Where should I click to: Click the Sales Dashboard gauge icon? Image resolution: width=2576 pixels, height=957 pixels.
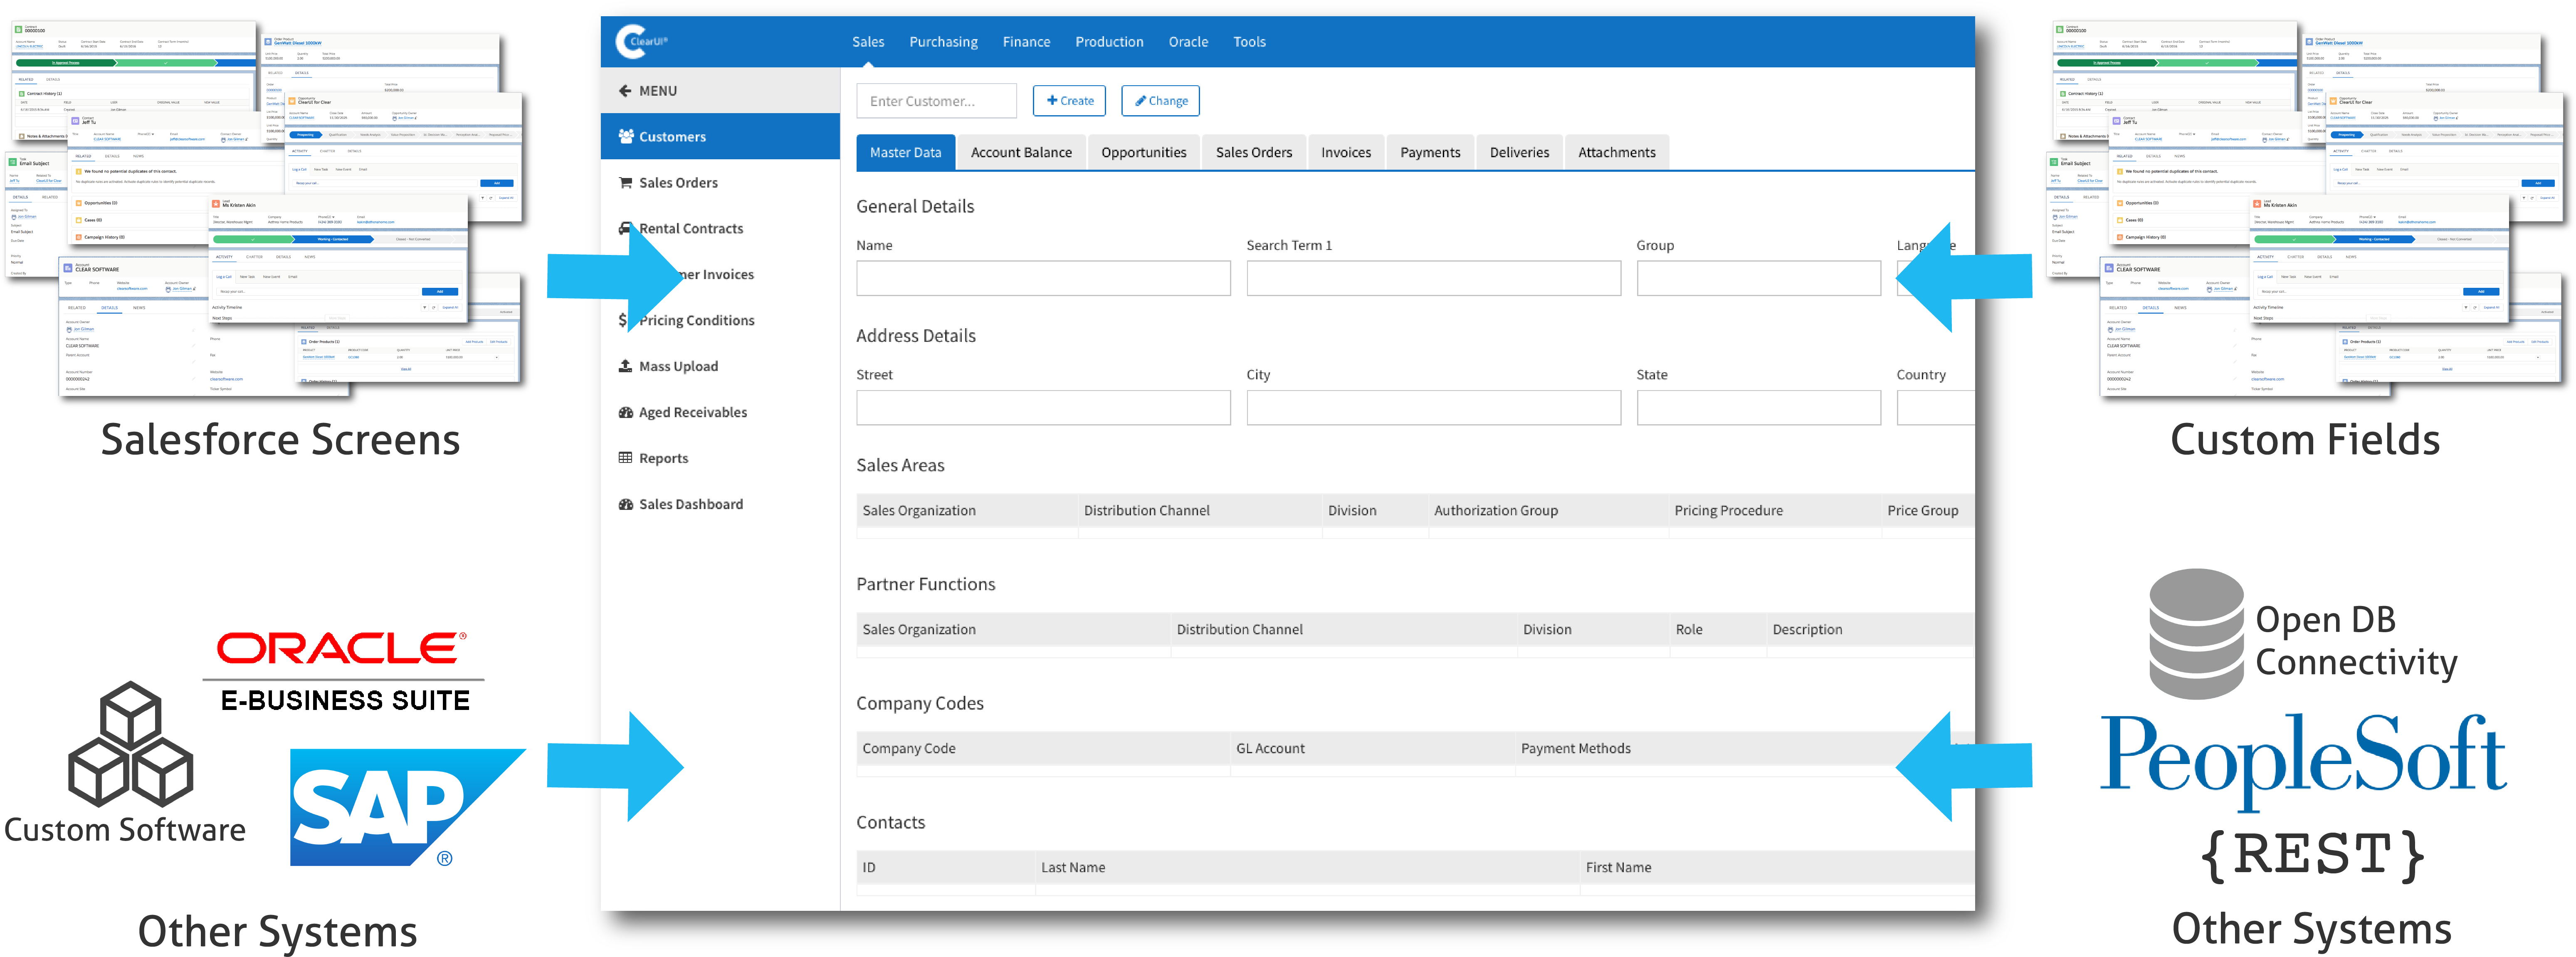(x=626, y=505)
